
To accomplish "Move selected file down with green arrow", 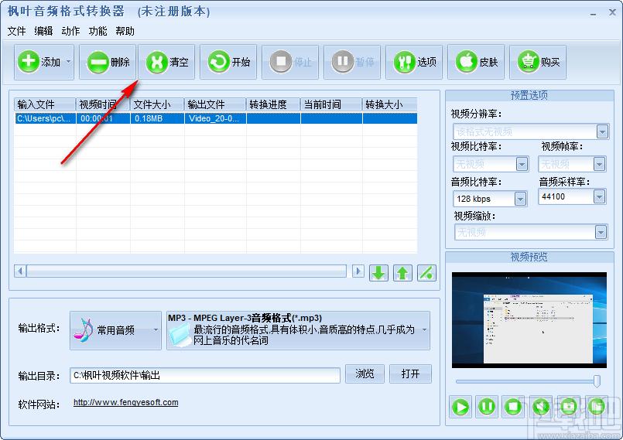I will point(378,273).
